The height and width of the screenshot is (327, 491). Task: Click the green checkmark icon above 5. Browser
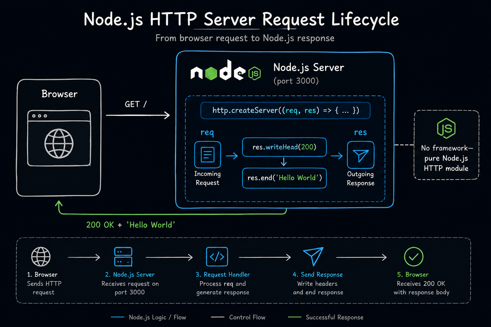click(414, 257)
